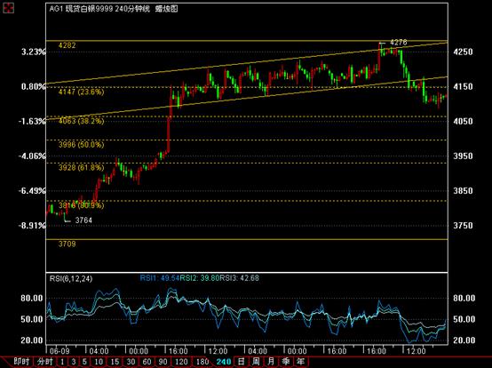492x368 pixels.
Task: Switch to the 日 daily chart tab
Action: (x=241, y=362)
